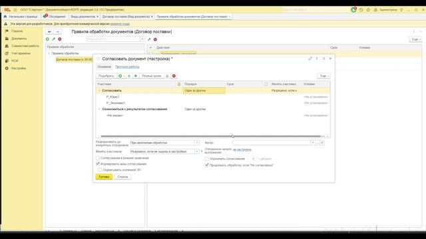Open the History clock icon in title bar
The width and height of the screenshot is (426, 239).
(361, 10)
